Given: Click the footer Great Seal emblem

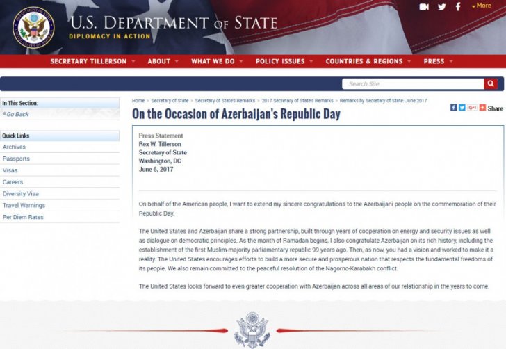Looking at the screenshot, I should click(x=252, y=330).
